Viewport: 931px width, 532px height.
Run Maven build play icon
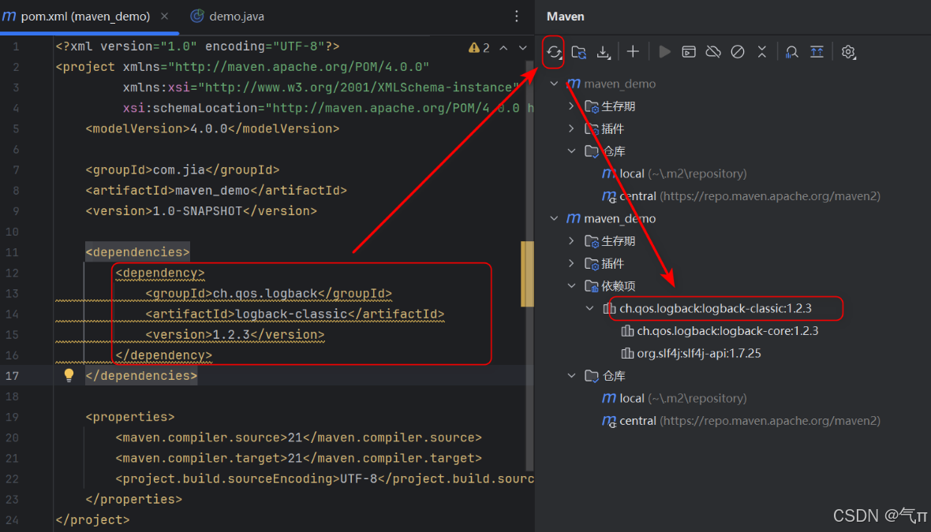click(664, 52)
